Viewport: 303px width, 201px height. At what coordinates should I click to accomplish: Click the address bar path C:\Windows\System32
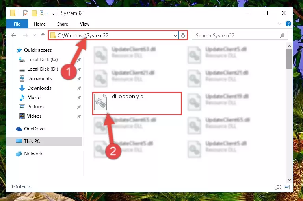click(x=83, y=35)
